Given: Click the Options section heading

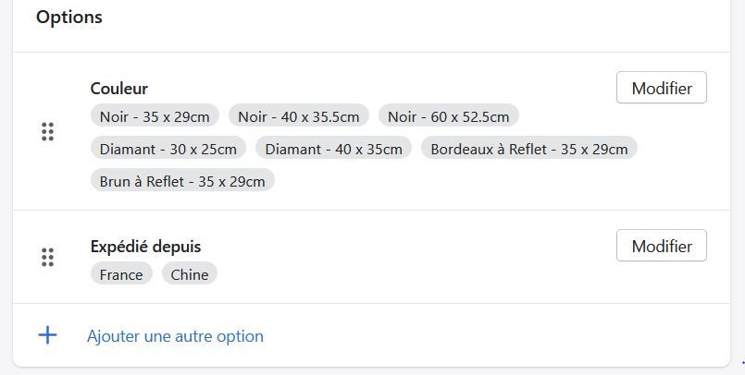Looking at the screenshot, I should (x=69, y=18).
